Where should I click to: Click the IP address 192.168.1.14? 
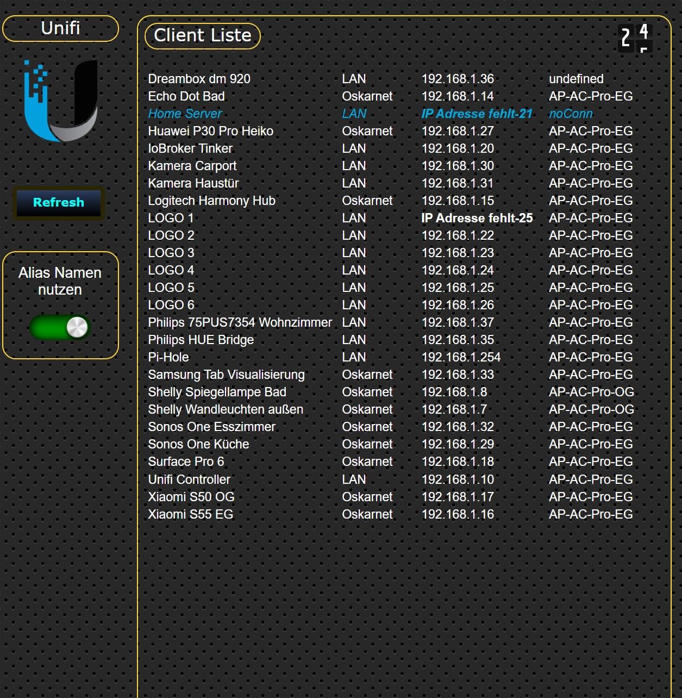pos(458,96)
